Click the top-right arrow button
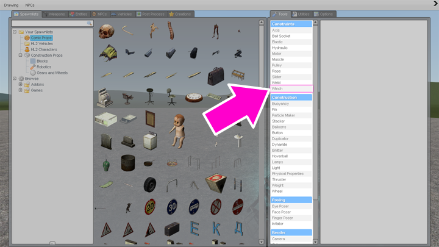 (x=435, y=4)
